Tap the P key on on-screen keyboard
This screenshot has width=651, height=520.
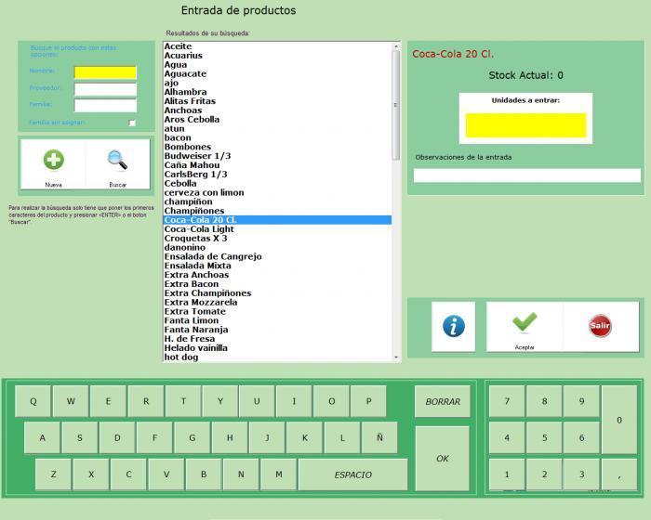coord(368,401)
